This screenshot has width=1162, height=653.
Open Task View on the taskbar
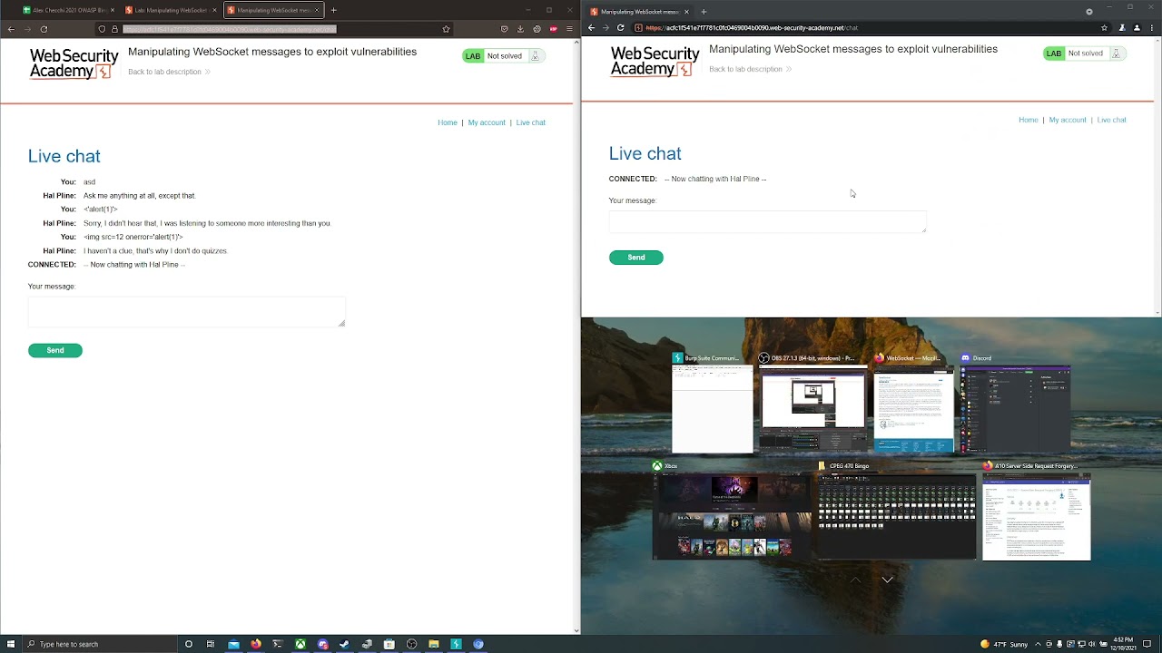(211, 644)
